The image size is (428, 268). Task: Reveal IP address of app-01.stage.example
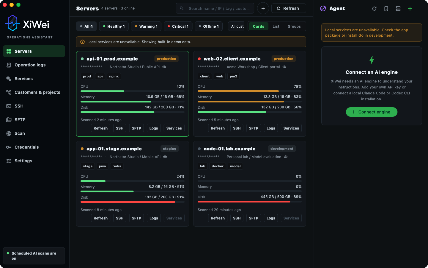click(165, 157)
